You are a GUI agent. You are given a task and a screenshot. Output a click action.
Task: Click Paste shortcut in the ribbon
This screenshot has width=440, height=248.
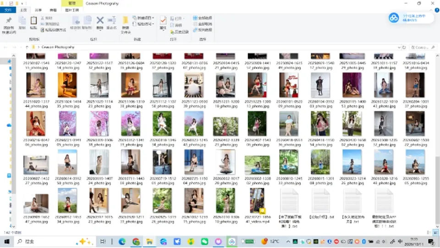tap(53, 30)
